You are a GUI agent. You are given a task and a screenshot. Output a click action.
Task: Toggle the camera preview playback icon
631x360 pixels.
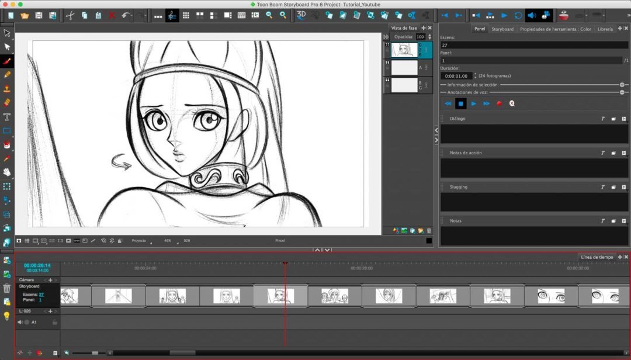tap(546, 15)
